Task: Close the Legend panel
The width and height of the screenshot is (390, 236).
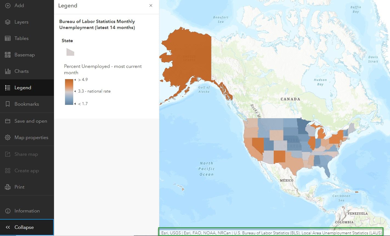Action: click(x=151, y=5)
